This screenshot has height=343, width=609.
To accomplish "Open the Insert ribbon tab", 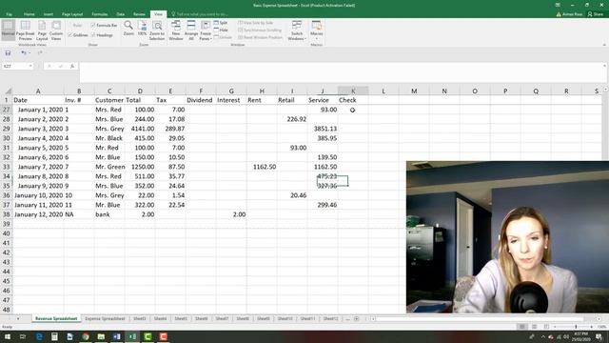I will 49,14.
